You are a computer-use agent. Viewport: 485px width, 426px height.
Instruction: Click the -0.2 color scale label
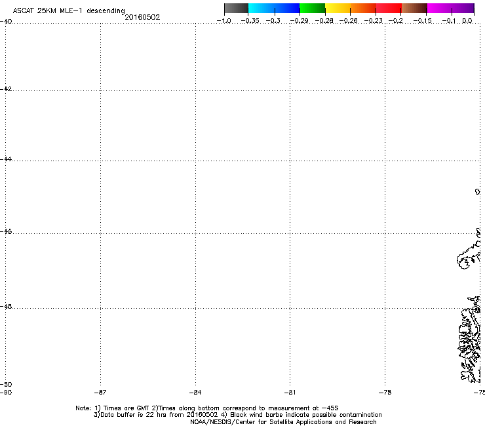396,21
